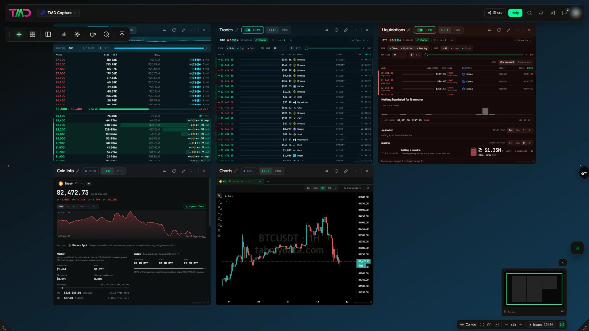Open the more options menu in the Charts panel
The height and width of the screenshot is (331, 589).
355,171
